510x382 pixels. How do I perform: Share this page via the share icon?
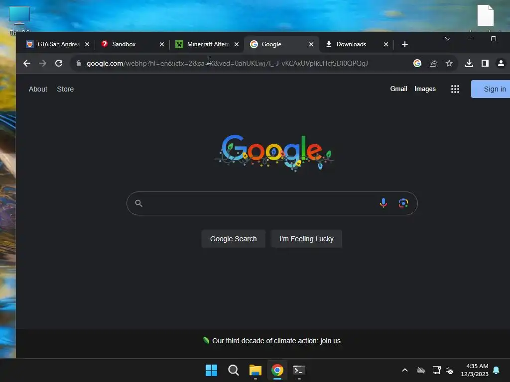433,63
